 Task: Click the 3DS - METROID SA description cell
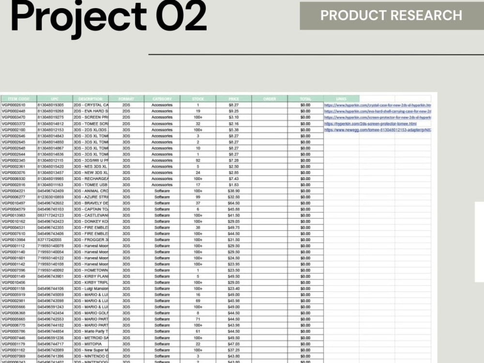pos(91,338)
